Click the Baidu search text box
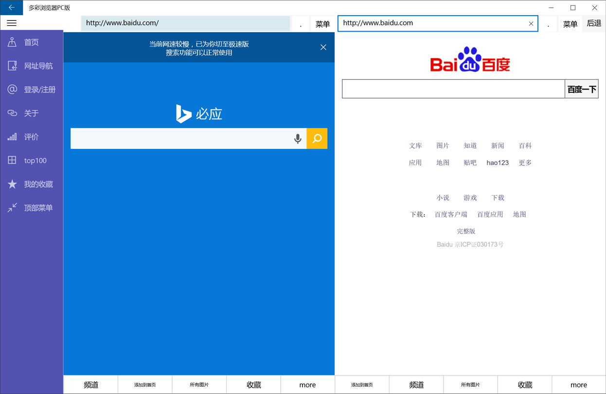Viewport: 606px width, 394px height. click(x=453, y=89)
